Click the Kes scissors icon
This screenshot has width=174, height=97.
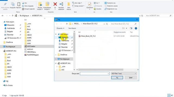click(x=23, y=3)
